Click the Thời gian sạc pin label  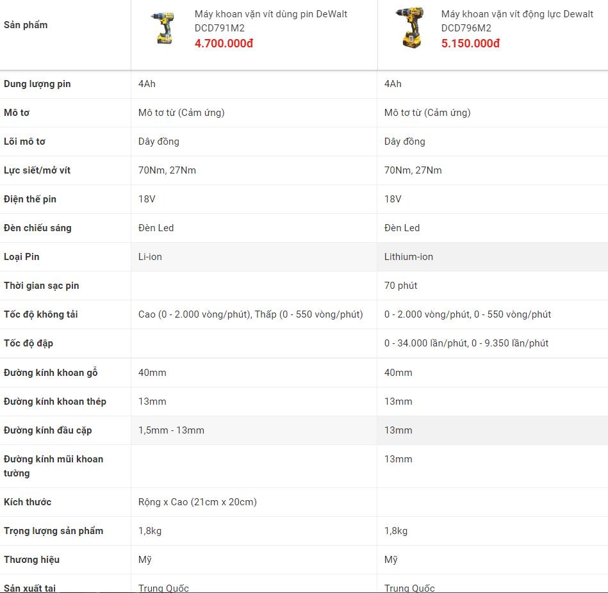pyautogui.click(x=42, y=286)
